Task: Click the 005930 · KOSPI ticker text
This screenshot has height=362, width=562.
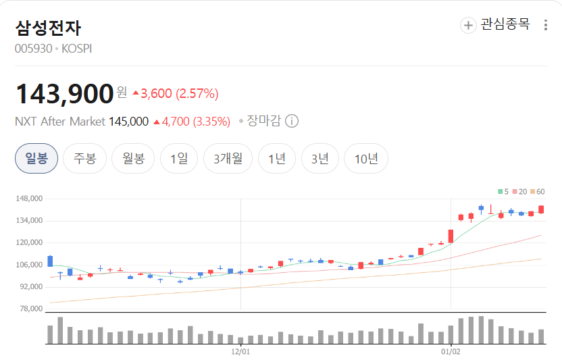Action: click(53, 49)
